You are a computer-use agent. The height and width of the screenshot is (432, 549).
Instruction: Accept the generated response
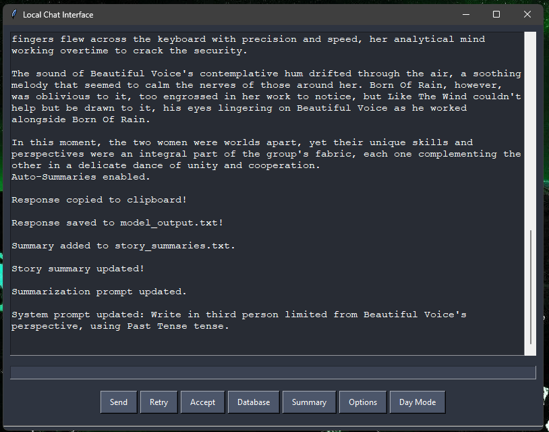point(202,402)
